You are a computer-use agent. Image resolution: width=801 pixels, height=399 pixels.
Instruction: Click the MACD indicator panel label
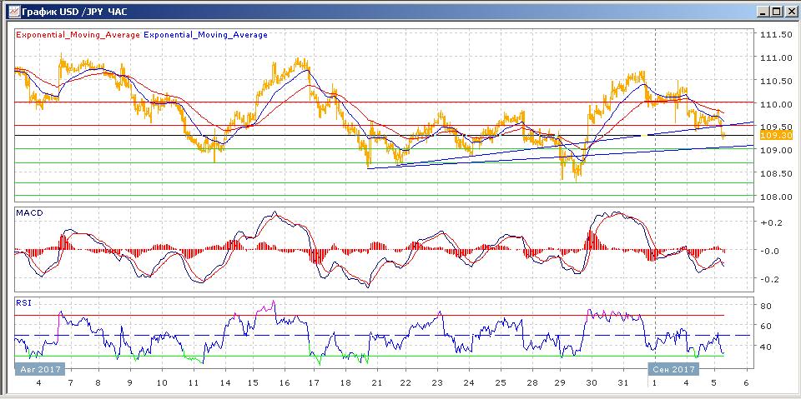(28, 213)
